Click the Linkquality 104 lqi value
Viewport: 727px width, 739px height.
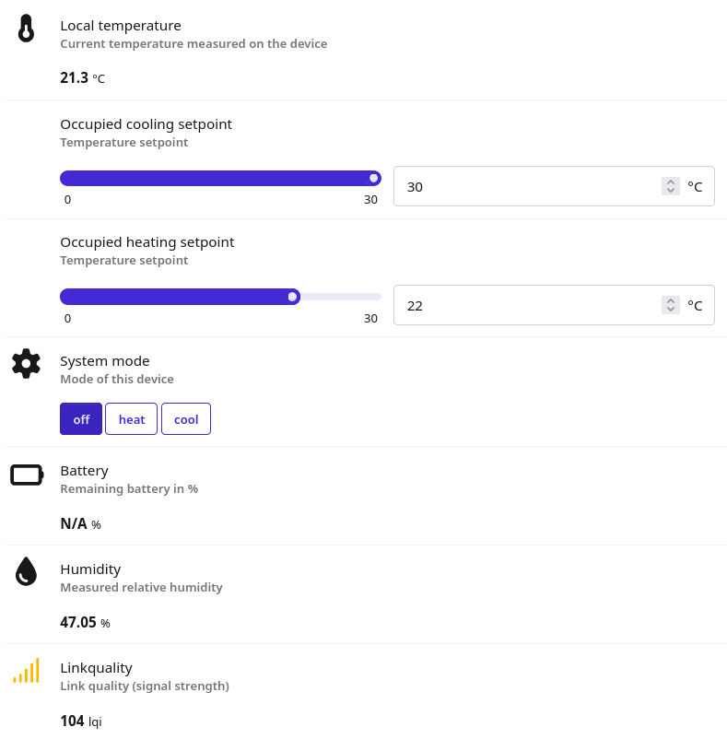(80, 721)
